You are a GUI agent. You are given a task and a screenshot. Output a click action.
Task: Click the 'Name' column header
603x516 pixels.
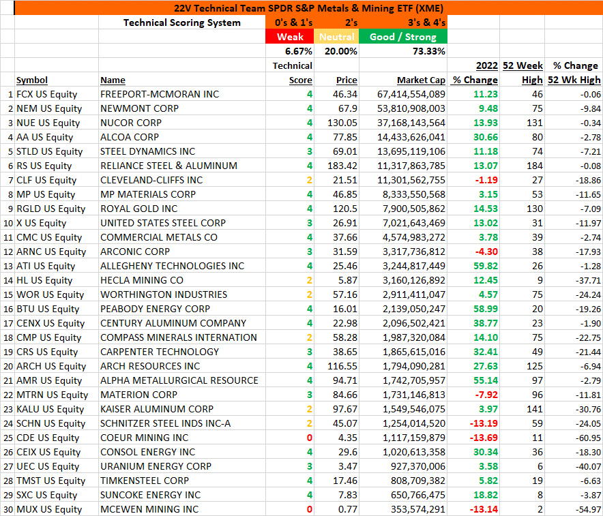coord(113,80)
